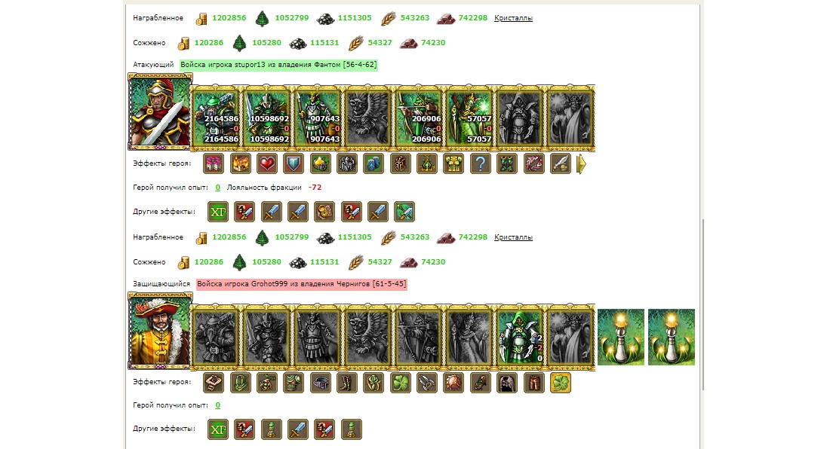Click the black hooded cloak effect icon
This screenshot has height=449, width=827.
507,383
